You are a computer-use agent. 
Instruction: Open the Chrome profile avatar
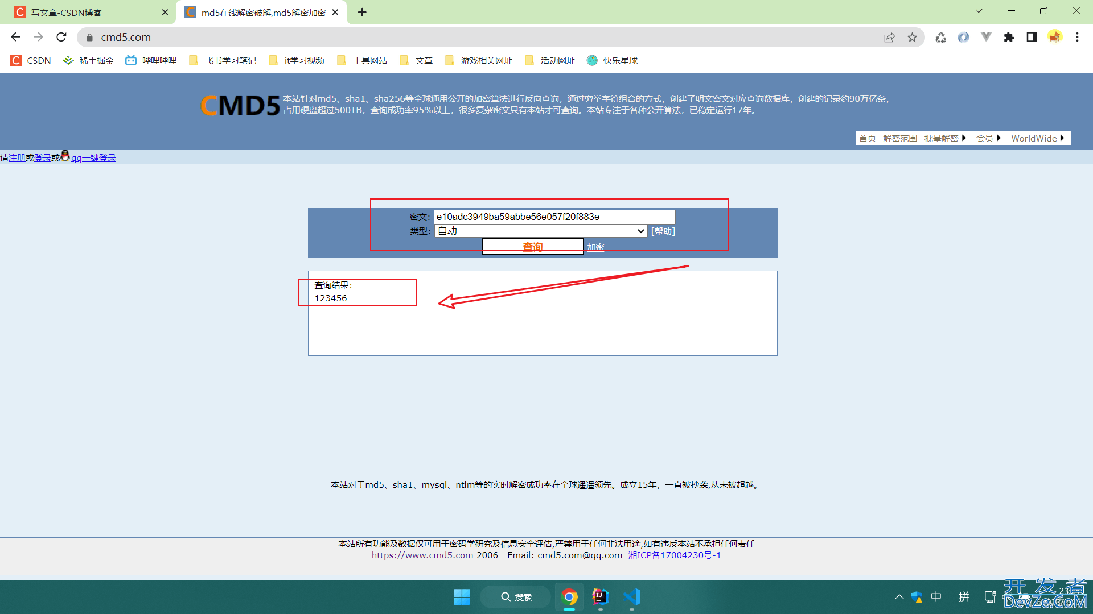coord(1054,37)
